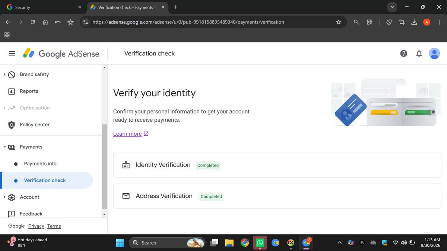Click the Policy center shield icon
Viewport: 447px width, 251px height.
click(12, 125)
